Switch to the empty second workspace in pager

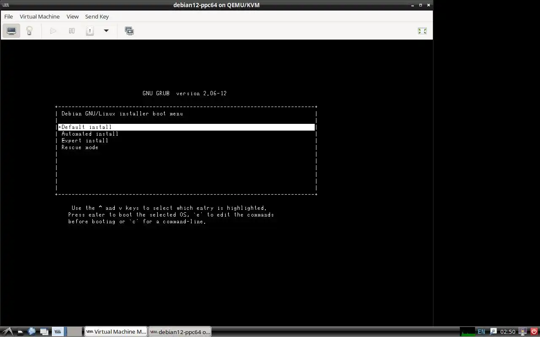74,332
